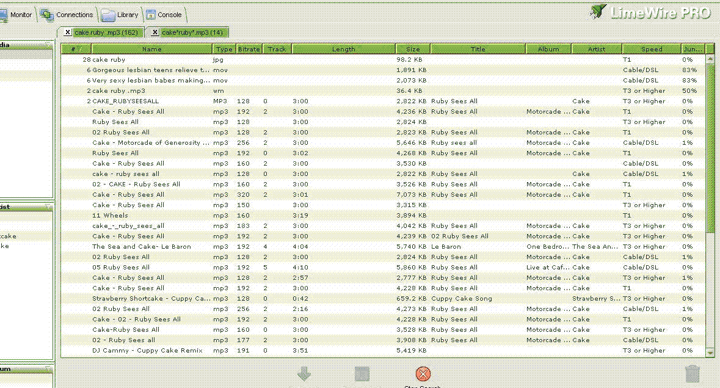Select the 'Cake - 02 - Ruby Sees All' row
Screen dimensions: 720x388
tap(383, 319)
